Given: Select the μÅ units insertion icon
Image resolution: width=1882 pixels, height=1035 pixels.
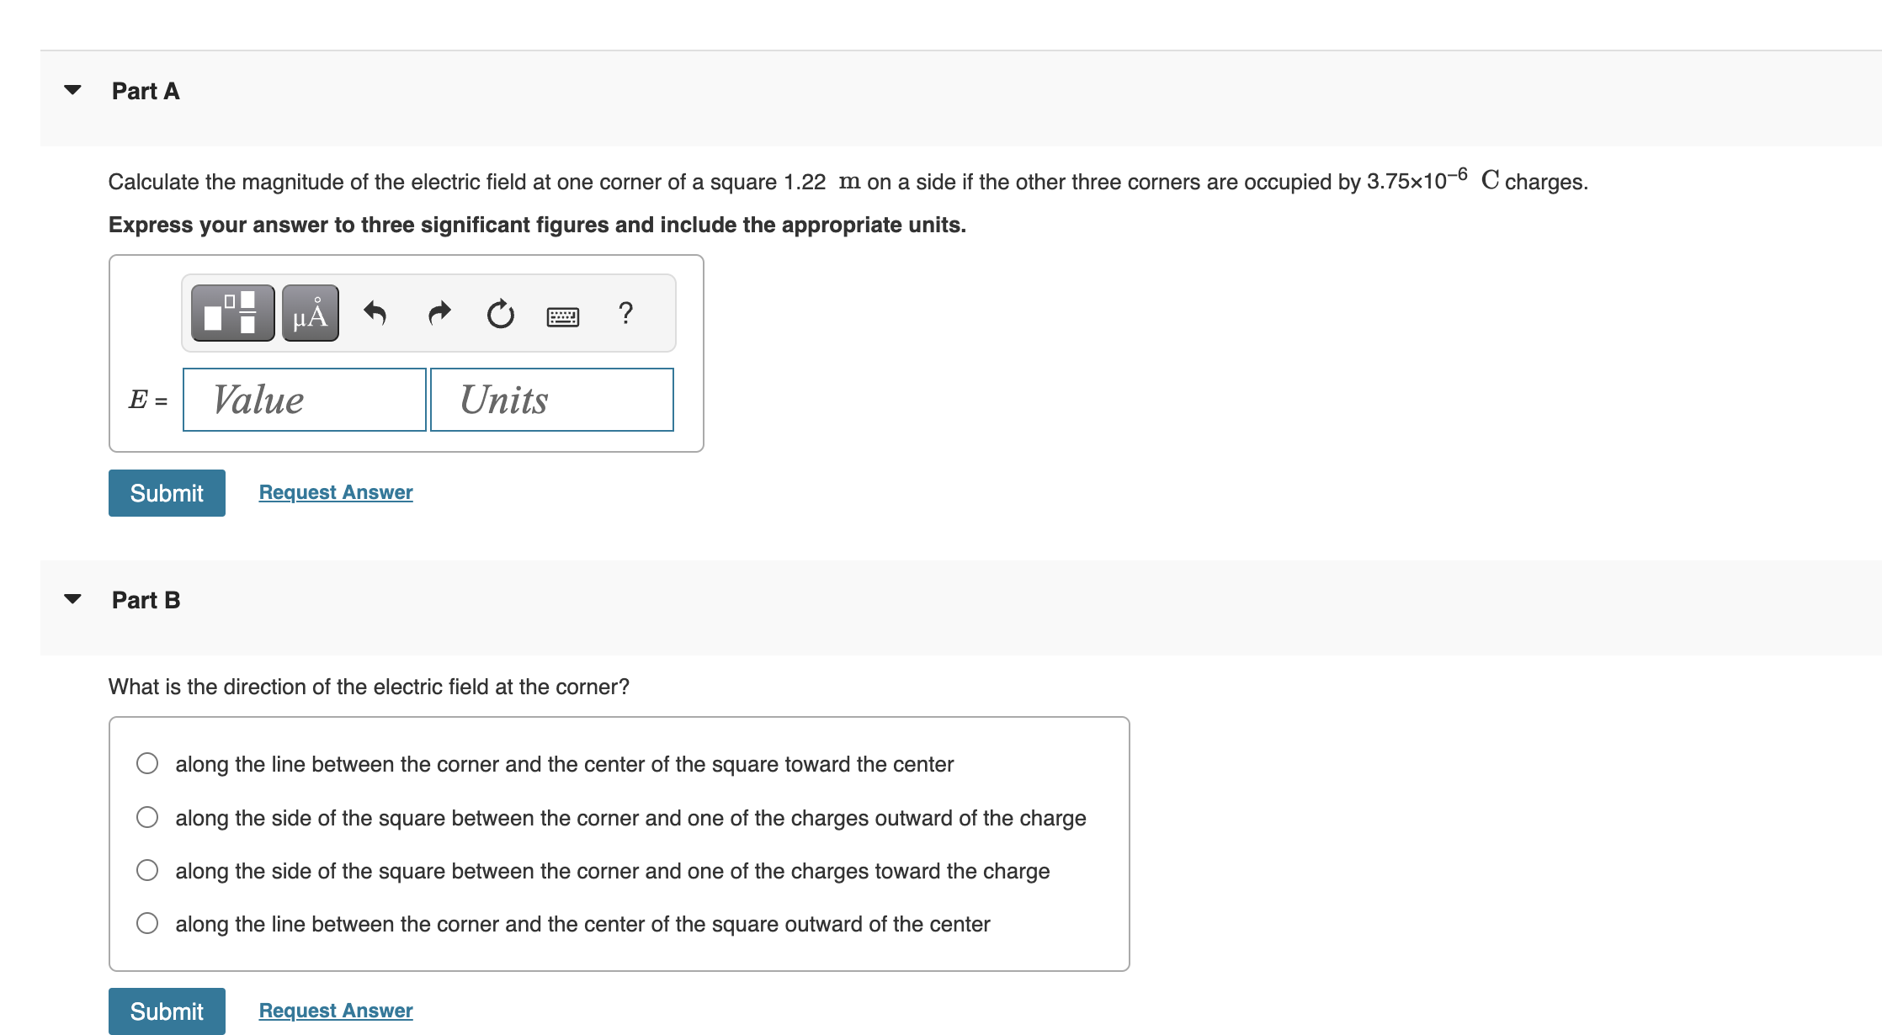Looking at the screenshot, I should [308, 312].
